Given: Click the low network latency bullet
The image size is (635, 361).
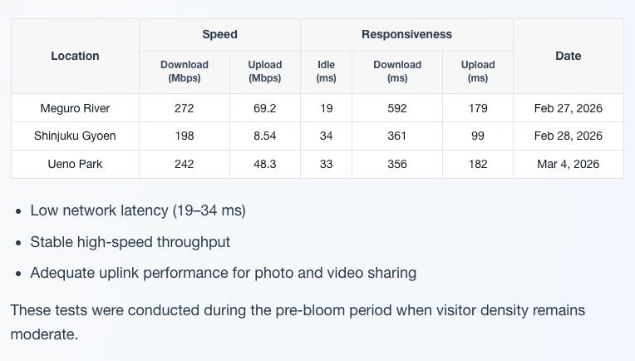Looking at the screenshot, I should tap(138, 210).
